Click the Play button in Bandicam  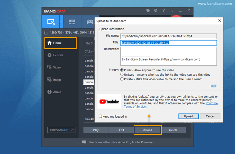(x=96, y=130)
